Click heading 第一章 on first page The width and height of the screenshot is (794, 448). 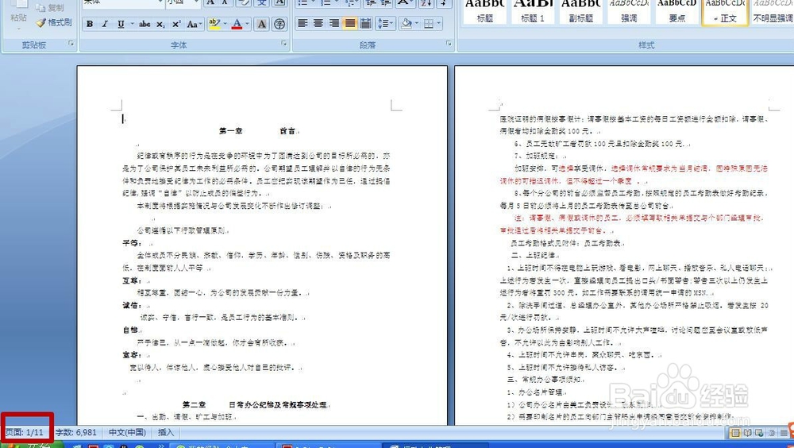[230, 131]
